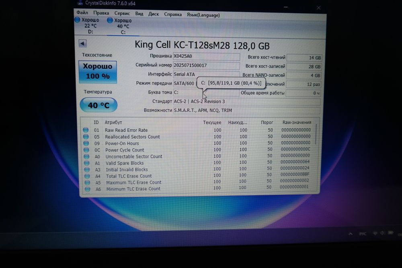Click status icon of Minimum TLC Erase Count row
Image resolution: width=402 pixels, height=268 pixels.
pos(88,189)
